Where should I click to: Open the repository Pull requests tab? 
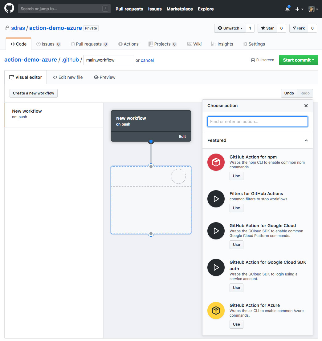(x=89, y=44)
